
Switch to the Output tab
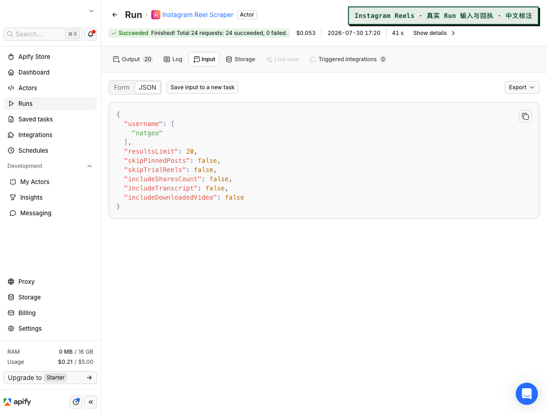(132, 59)
